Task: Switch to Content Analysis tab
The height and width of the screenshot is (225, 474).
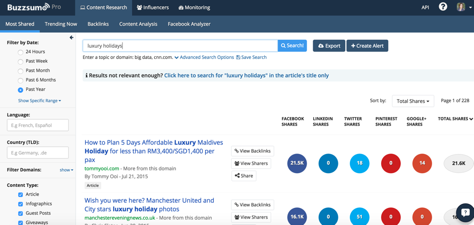Action: [138, 24]
